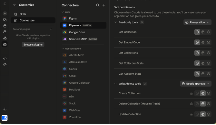Click the ZoomInfo logo icon
The width and height of the screenshot is (216, 125).
64,117
